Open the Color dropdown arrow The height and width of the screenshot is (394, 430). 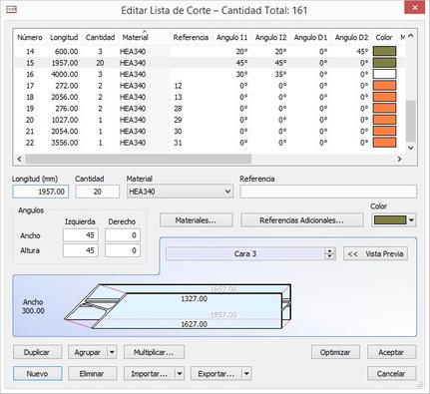pyautogui.click(x=411, y=220)
